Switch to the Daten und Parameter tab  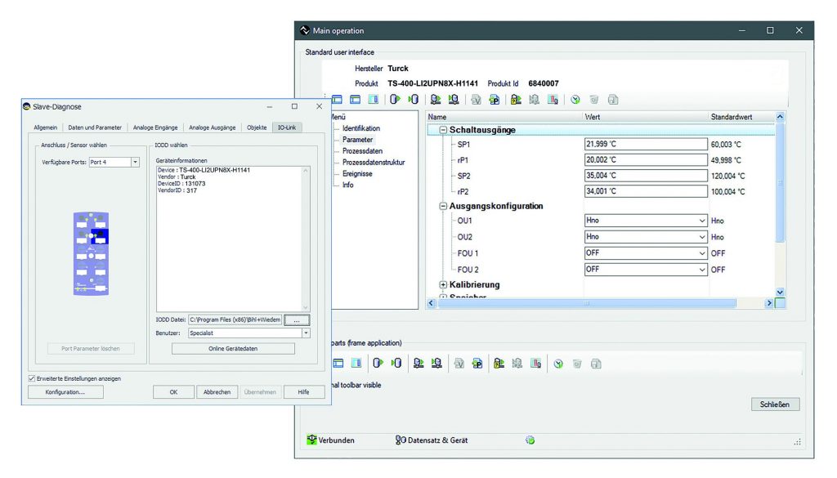[95, 127]
